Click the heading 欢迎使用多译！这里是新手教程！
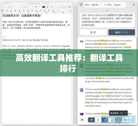The image size is (138, 126). pyautogui.click(x=22, y=16)
